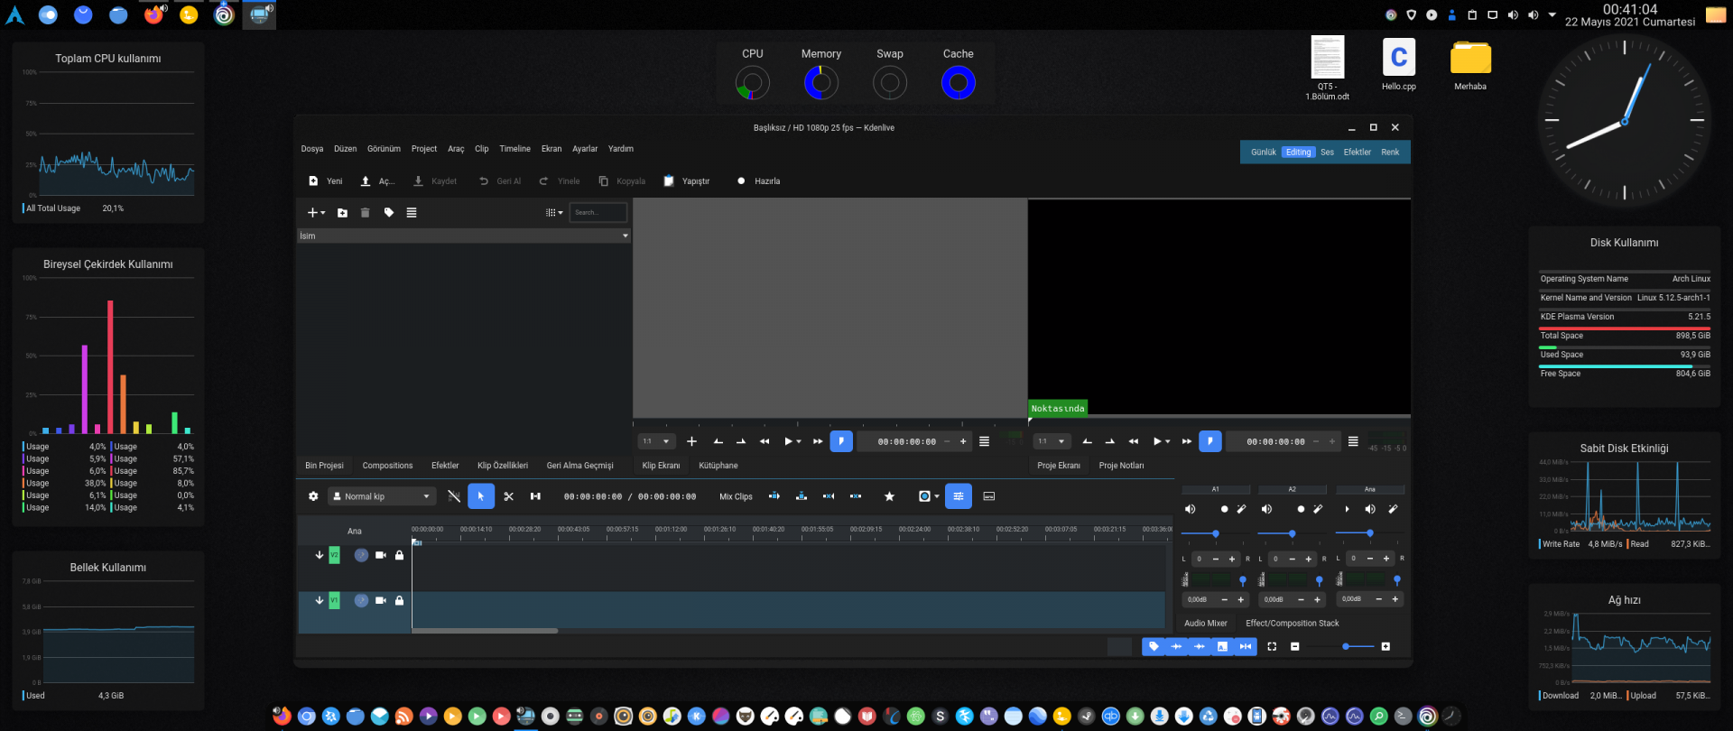1733x731 pixels.
Task: Set zone in point on clip monitor
Action: coord(718,441)
